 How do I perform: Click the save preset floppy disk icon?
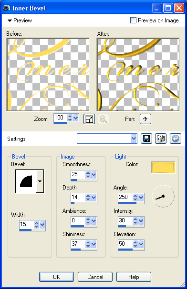tap(146, 139)
